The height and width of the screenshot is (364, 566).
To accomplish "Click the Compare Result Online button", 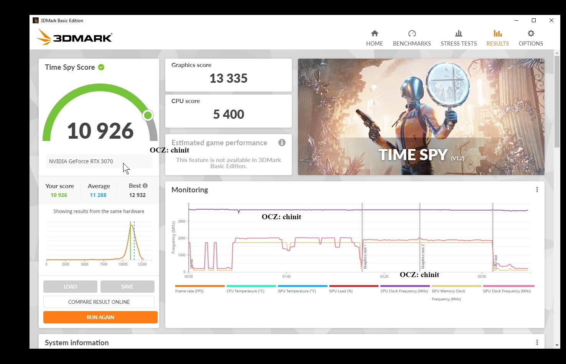I will (x=99, y=302).
